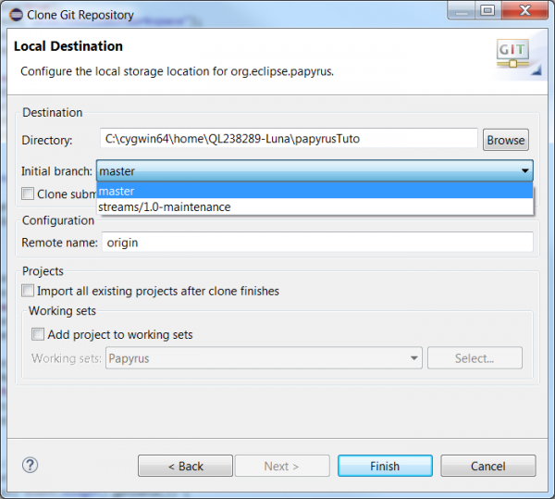This screenshot has height=499, width=555.
Task: Click the Browse button
Action: click(x=506, y=140)
